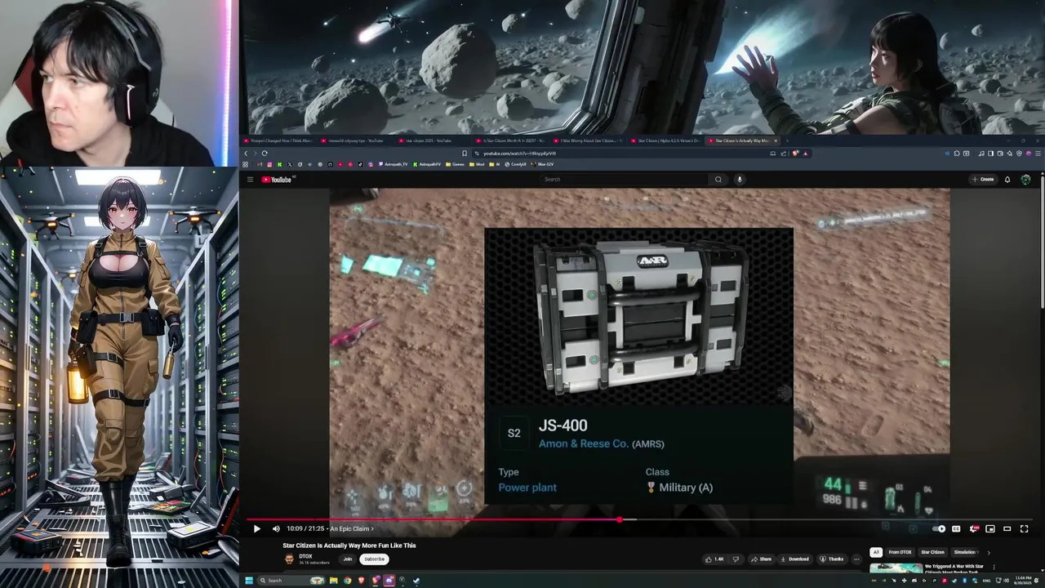Screen dimensions: 1045x588
Task: Open options for 'We Triggered A War' video
Action: 994,567
